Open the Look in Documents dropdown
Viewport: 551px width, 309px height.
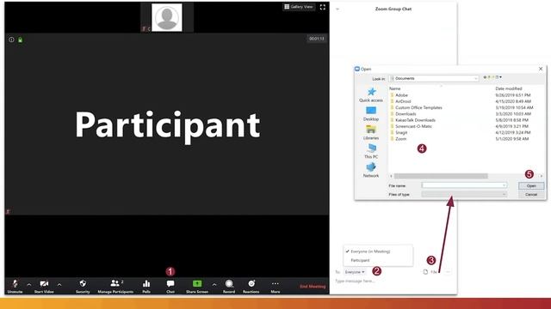[x=434, y=78]
